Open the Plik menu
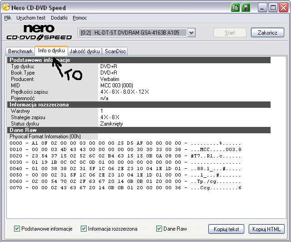The image size is (291, 242). [x=8, y=18]
